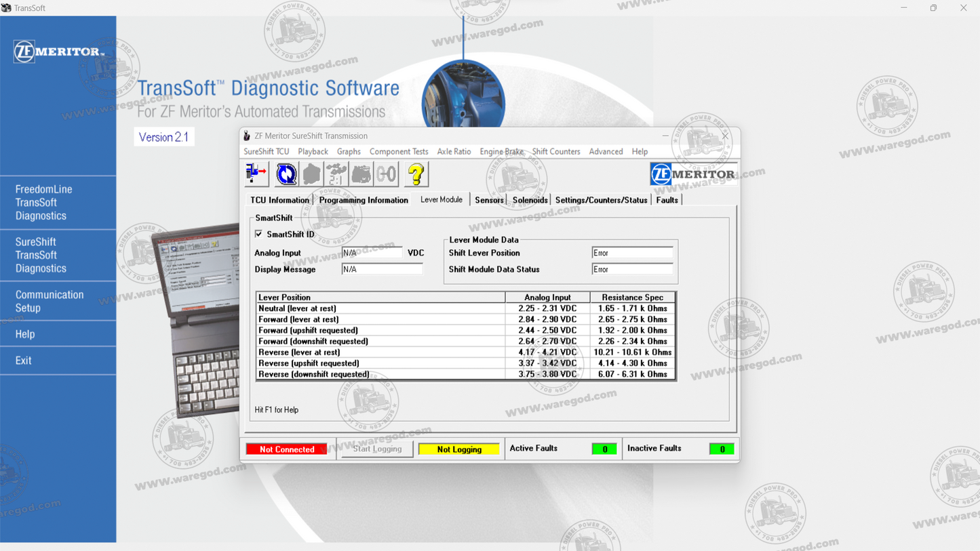Viewport: 980px width, 551px height.
Task: Toggle the SmartShift ID checkbox
Action: [x=258, y=233]
